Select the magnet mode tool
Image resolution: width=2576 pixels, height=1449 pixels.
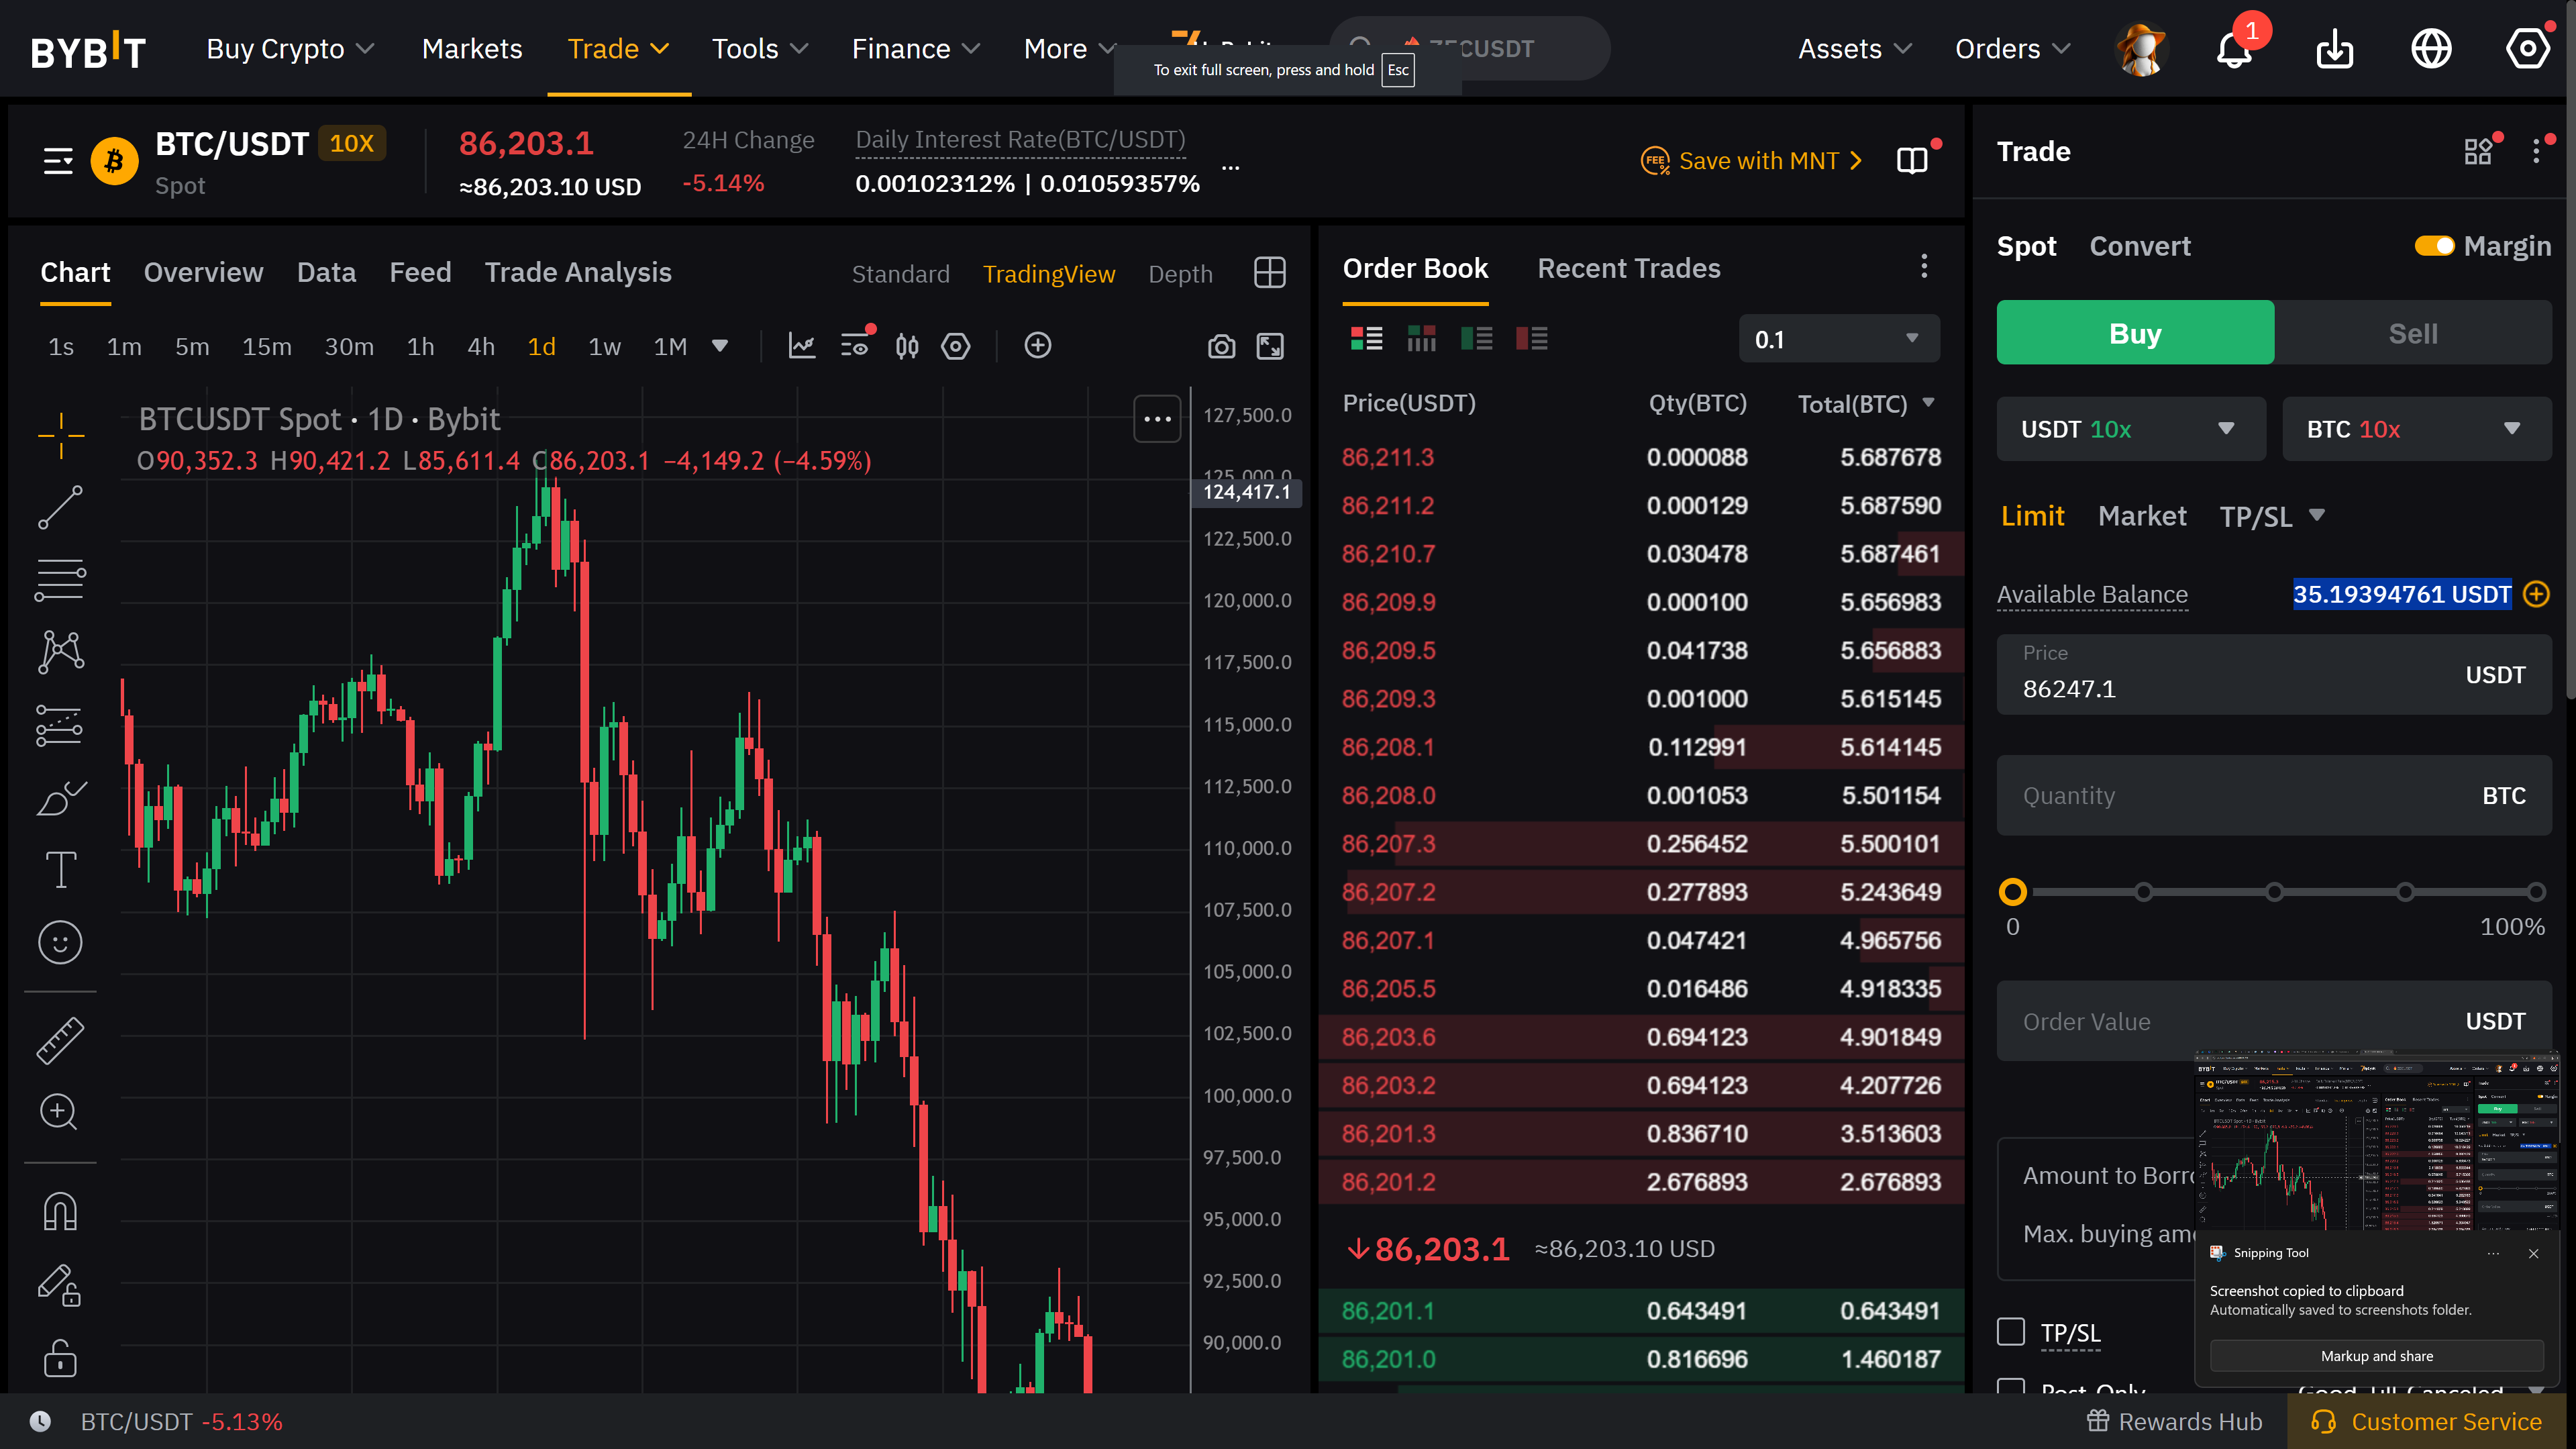click(60, 1212)
